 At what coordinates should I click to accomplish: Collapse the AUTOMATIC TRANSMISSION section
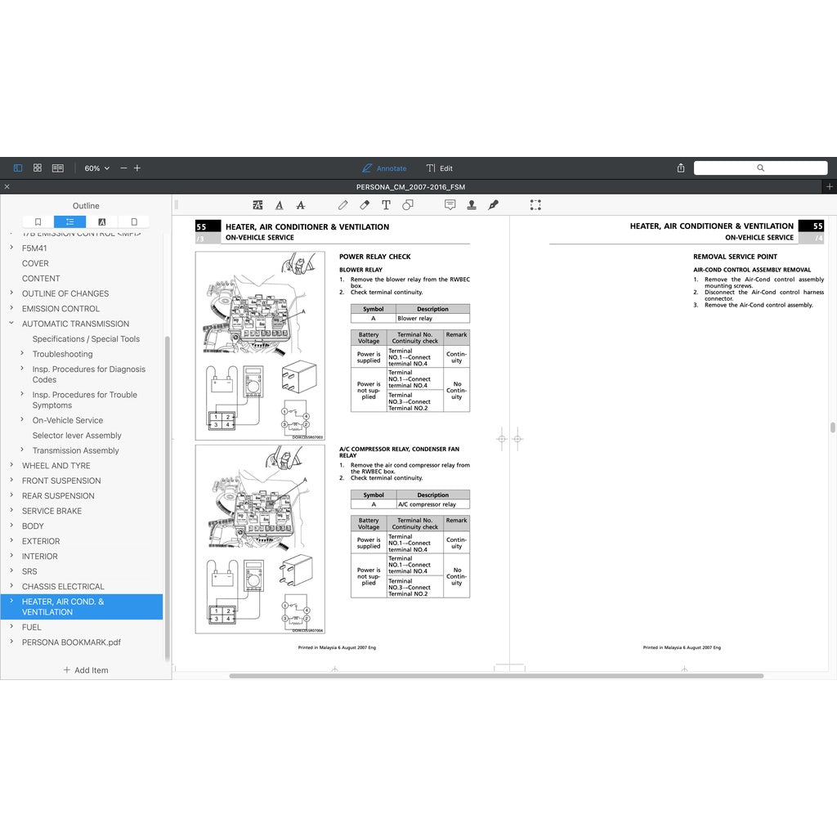(11, 324)
